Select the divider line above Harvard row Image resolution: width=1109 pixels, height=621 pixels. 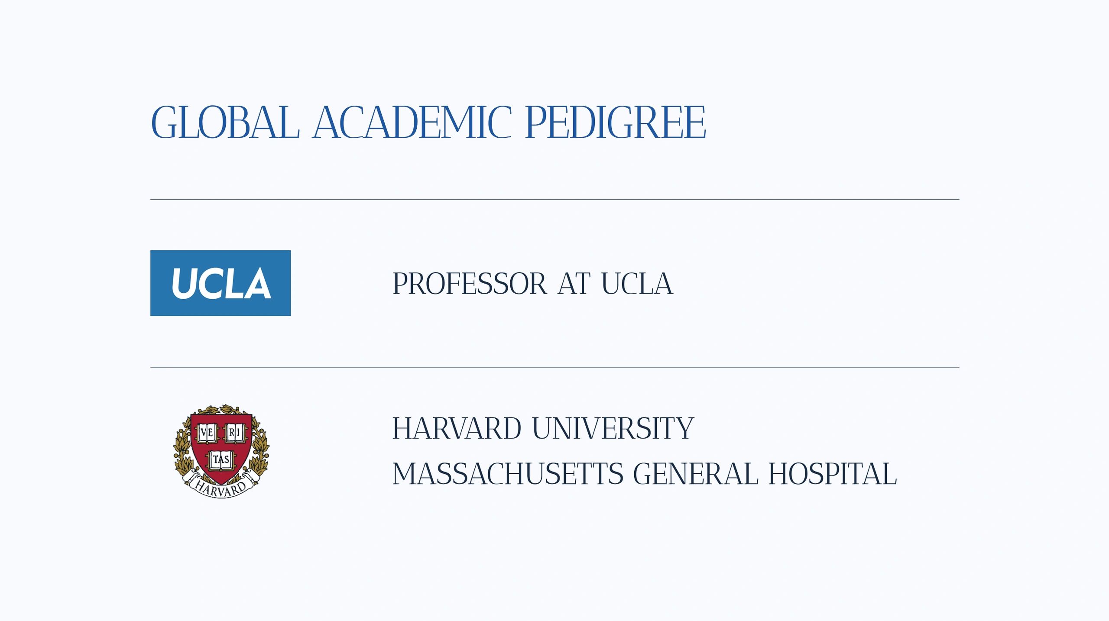coord(554,367)
